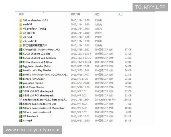The width and height of the screenshot is (171, 137).
Task: Click ZIP icon of Sildurs basic shaders v8 sized 6 KB
Action: [x=21, y=112]
